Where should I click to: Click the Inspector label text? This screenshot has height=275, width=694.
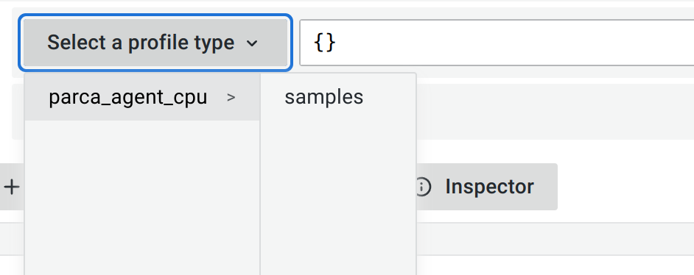pyautogui.click(x=489, y=187)
